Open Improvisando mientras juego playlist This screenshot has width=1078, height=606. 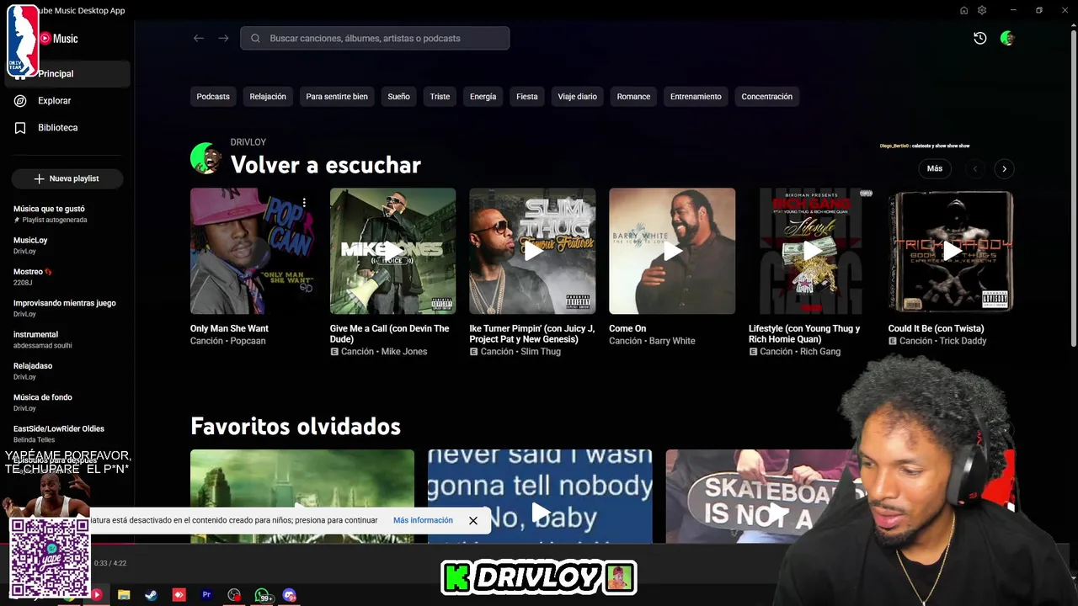click(x=67, y=308)
